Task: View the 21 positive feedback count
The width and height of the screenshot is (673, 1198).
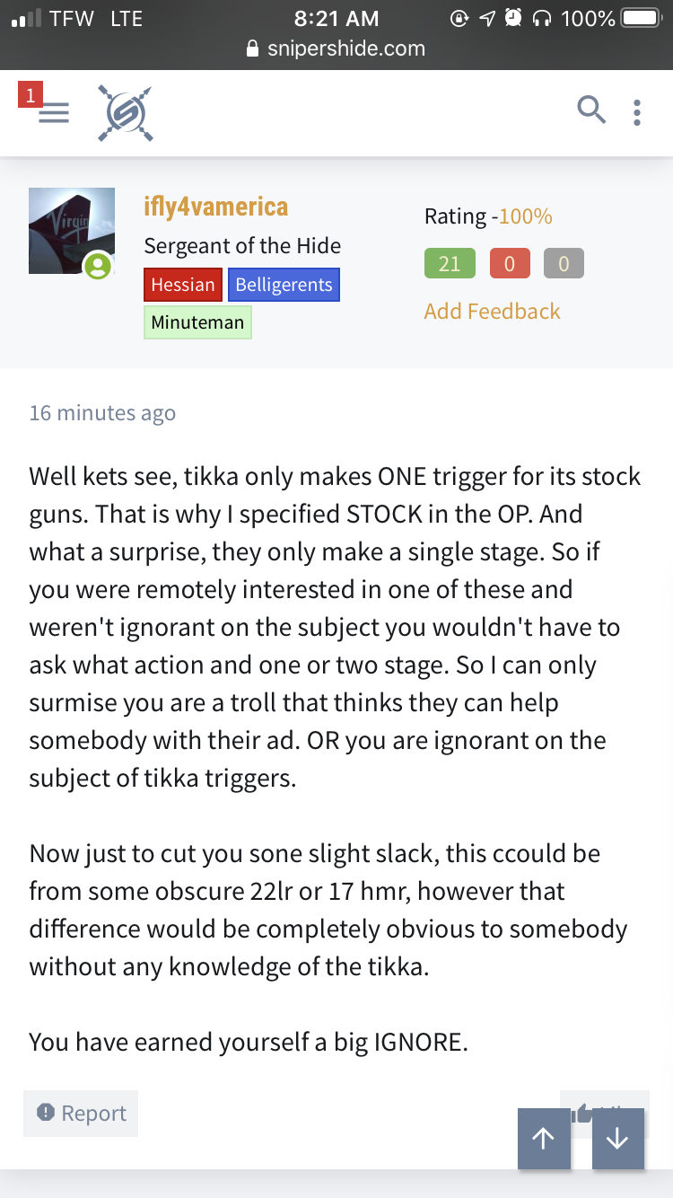Action: (x=450, y=263)
